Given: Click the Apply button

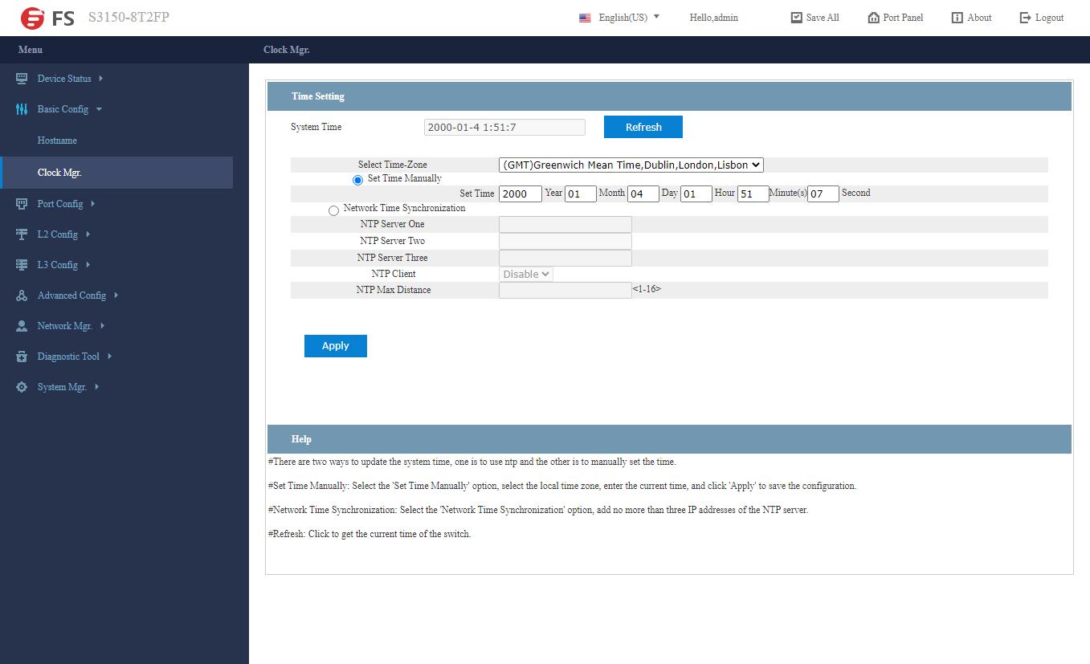Looking at the screenshot, I should [x=335, y=346].
